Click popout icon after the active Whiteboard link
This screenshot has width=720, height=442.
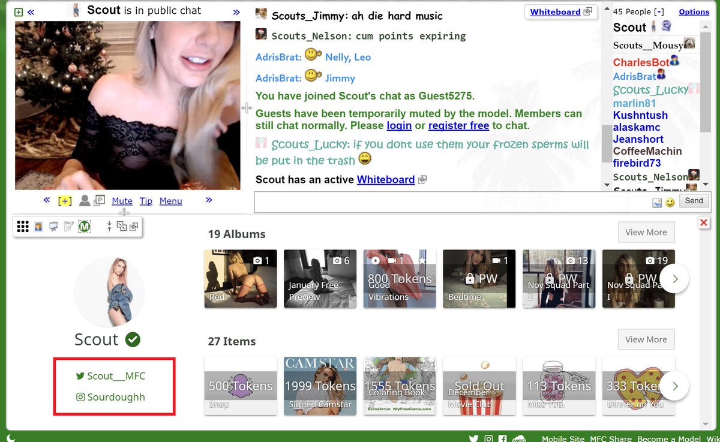point(422,179)
